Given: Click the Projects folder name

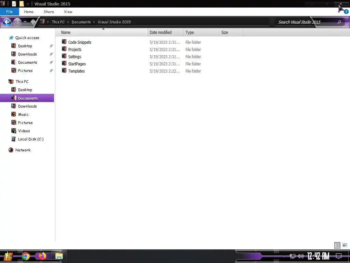Looking at the screenshot, I should [x=75, y=49].
